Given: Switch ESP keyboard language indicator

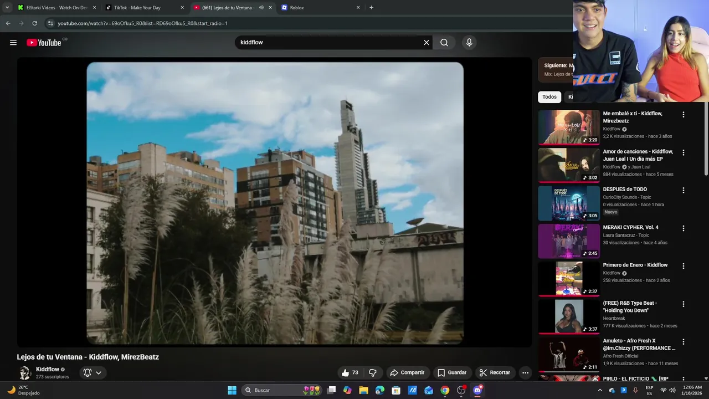Looking at the screenshot, I should coord(649,390).
